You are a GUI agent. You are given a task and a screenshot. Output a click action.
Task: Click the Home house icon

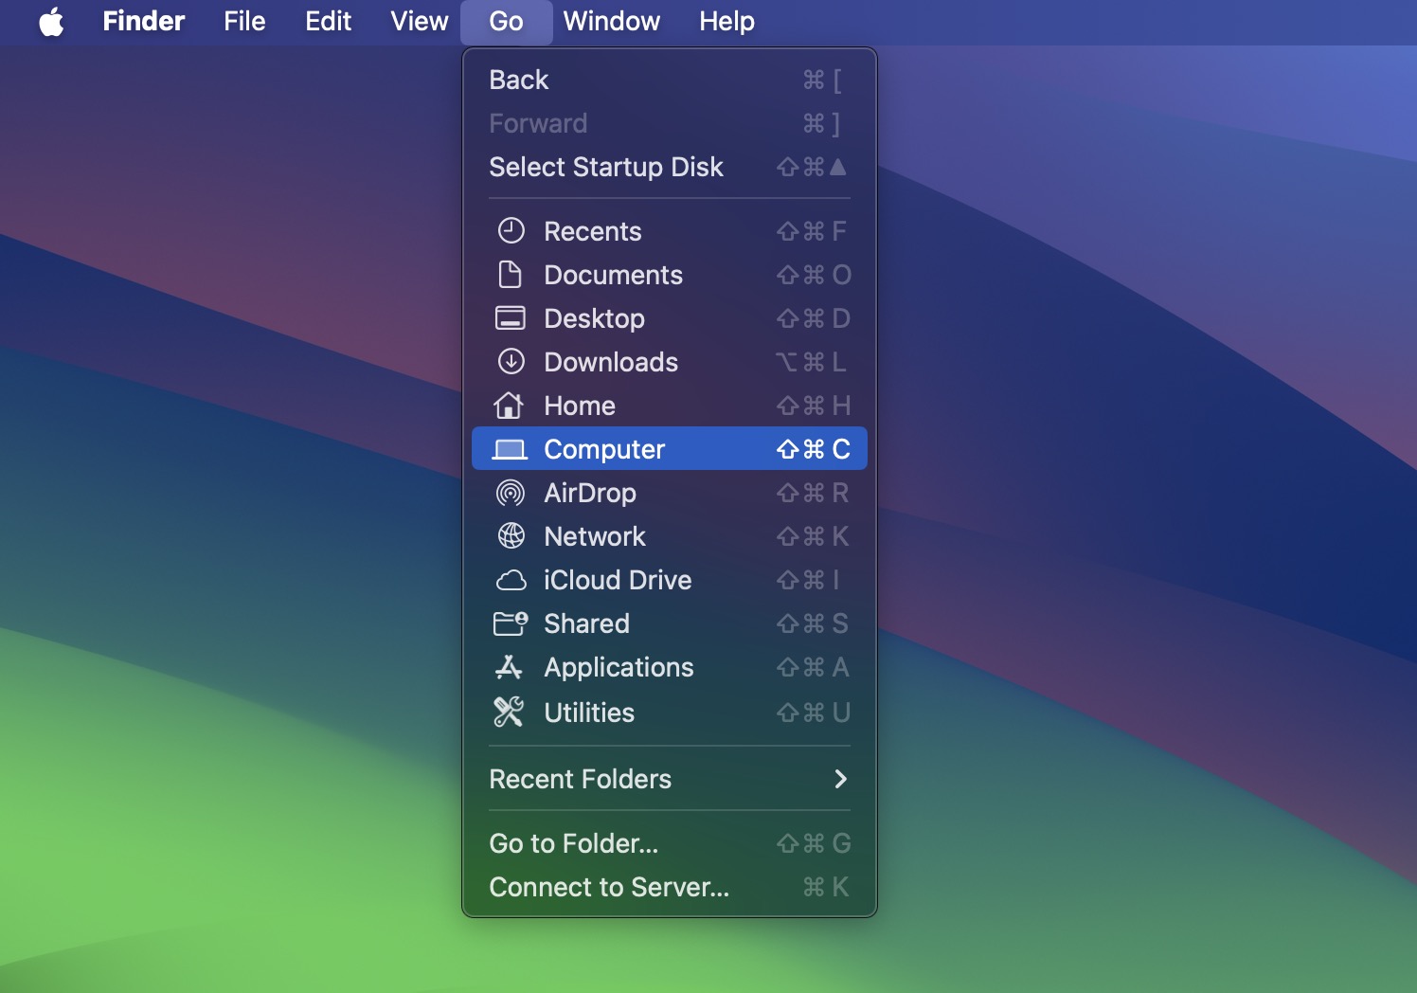(x=509, y=405)
